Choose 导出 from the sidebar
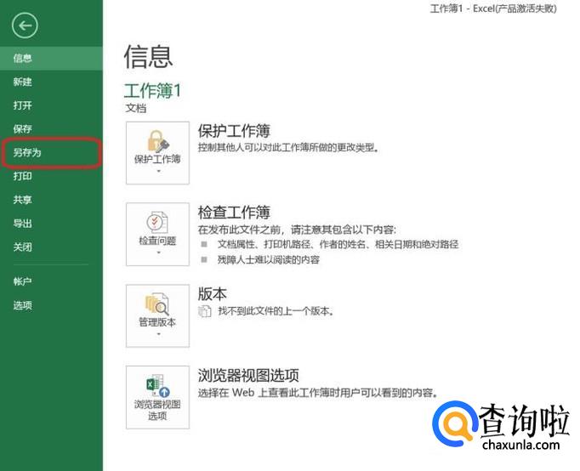This screenshot has height=471, width=580. 51,224
